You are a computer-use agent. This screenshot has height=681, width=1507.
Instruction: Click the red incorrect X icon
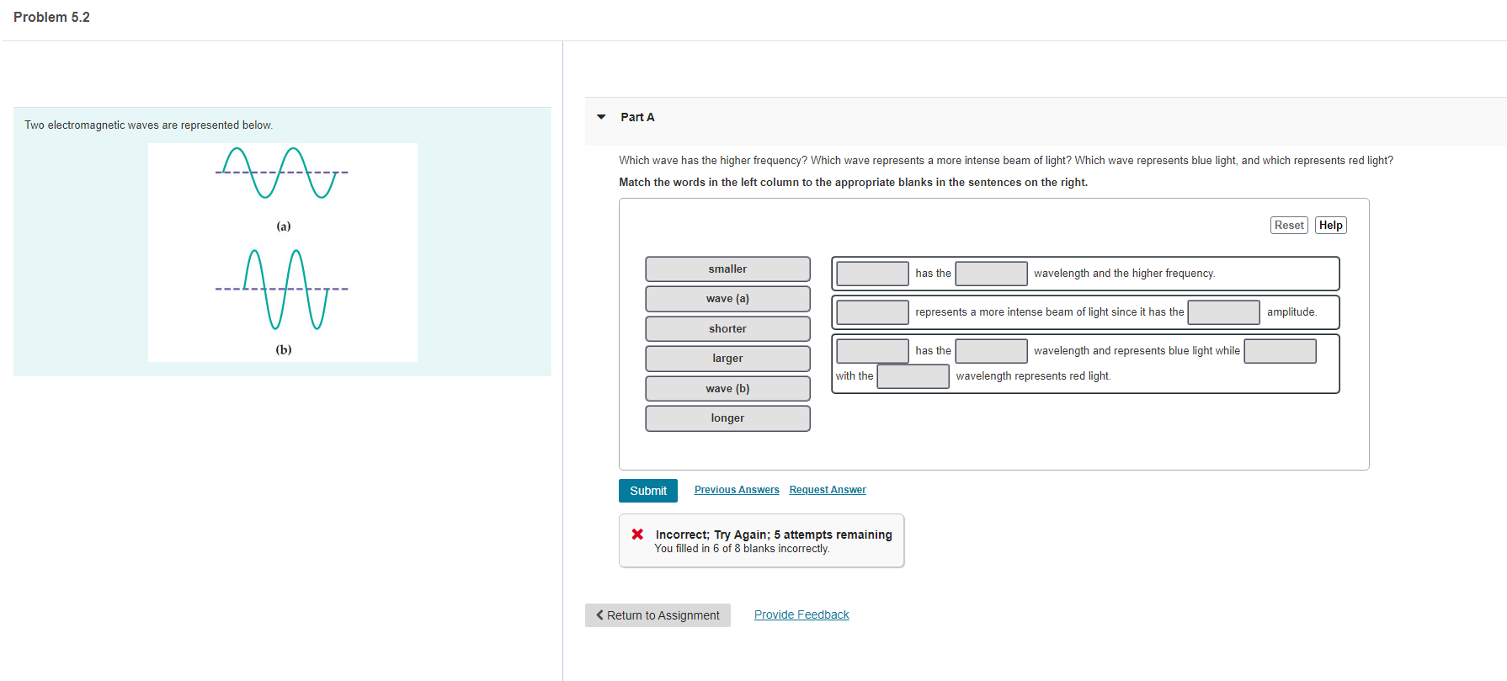(x=637, y=534)
